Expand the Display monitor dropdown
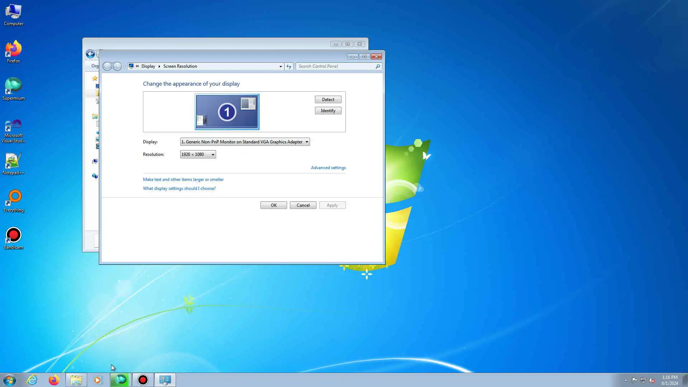The image size is (688, 387). (245, 142)
